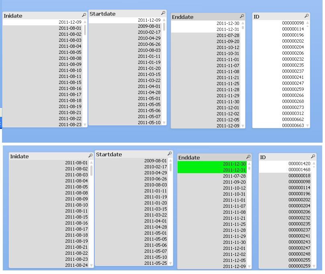Click the down scroll arrow of lower Inidate list
Image resolution: width=325 pixels, height=274 pixels.
pyautogui.click(x=92, y=265)
